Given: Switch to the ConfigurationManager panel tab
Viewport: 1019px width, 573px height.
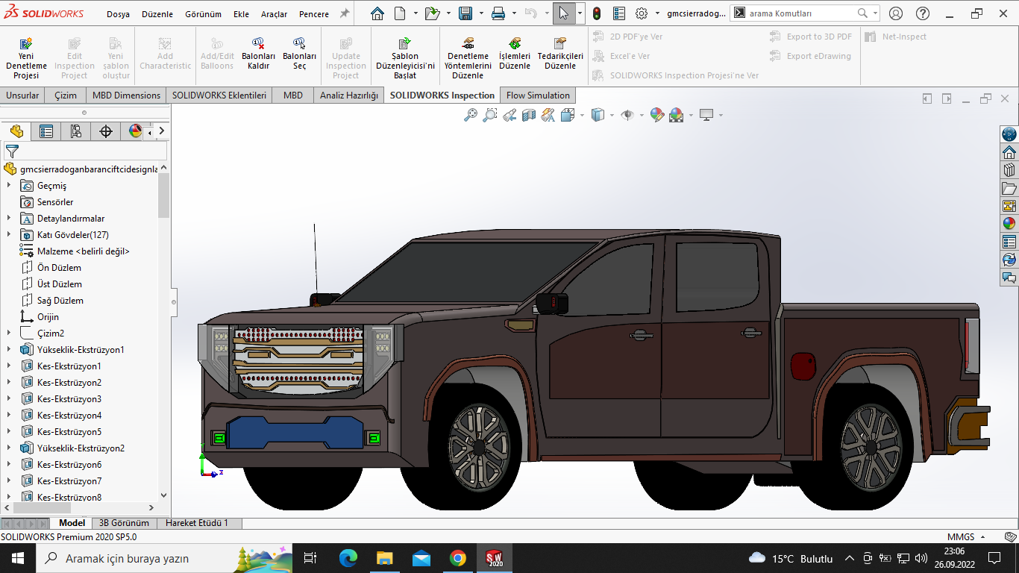Looking at the screenshot, I should point(76,132).
